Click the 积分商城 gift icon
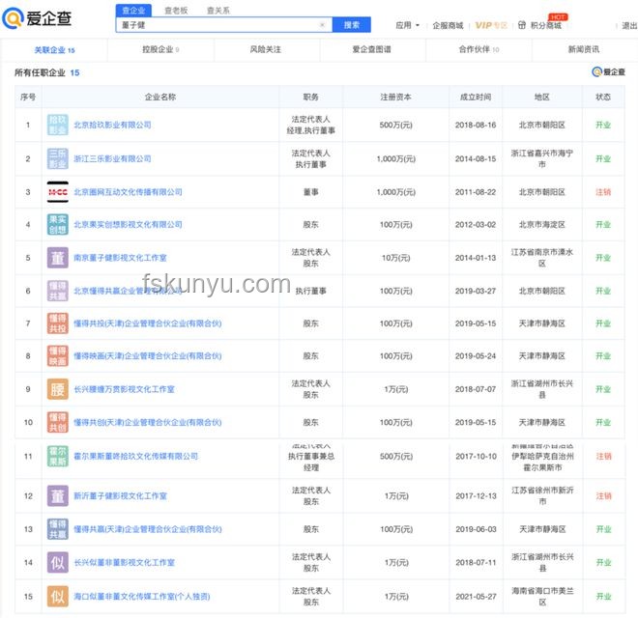The height and width of the screenshot is (618, 638). (522, 25)
